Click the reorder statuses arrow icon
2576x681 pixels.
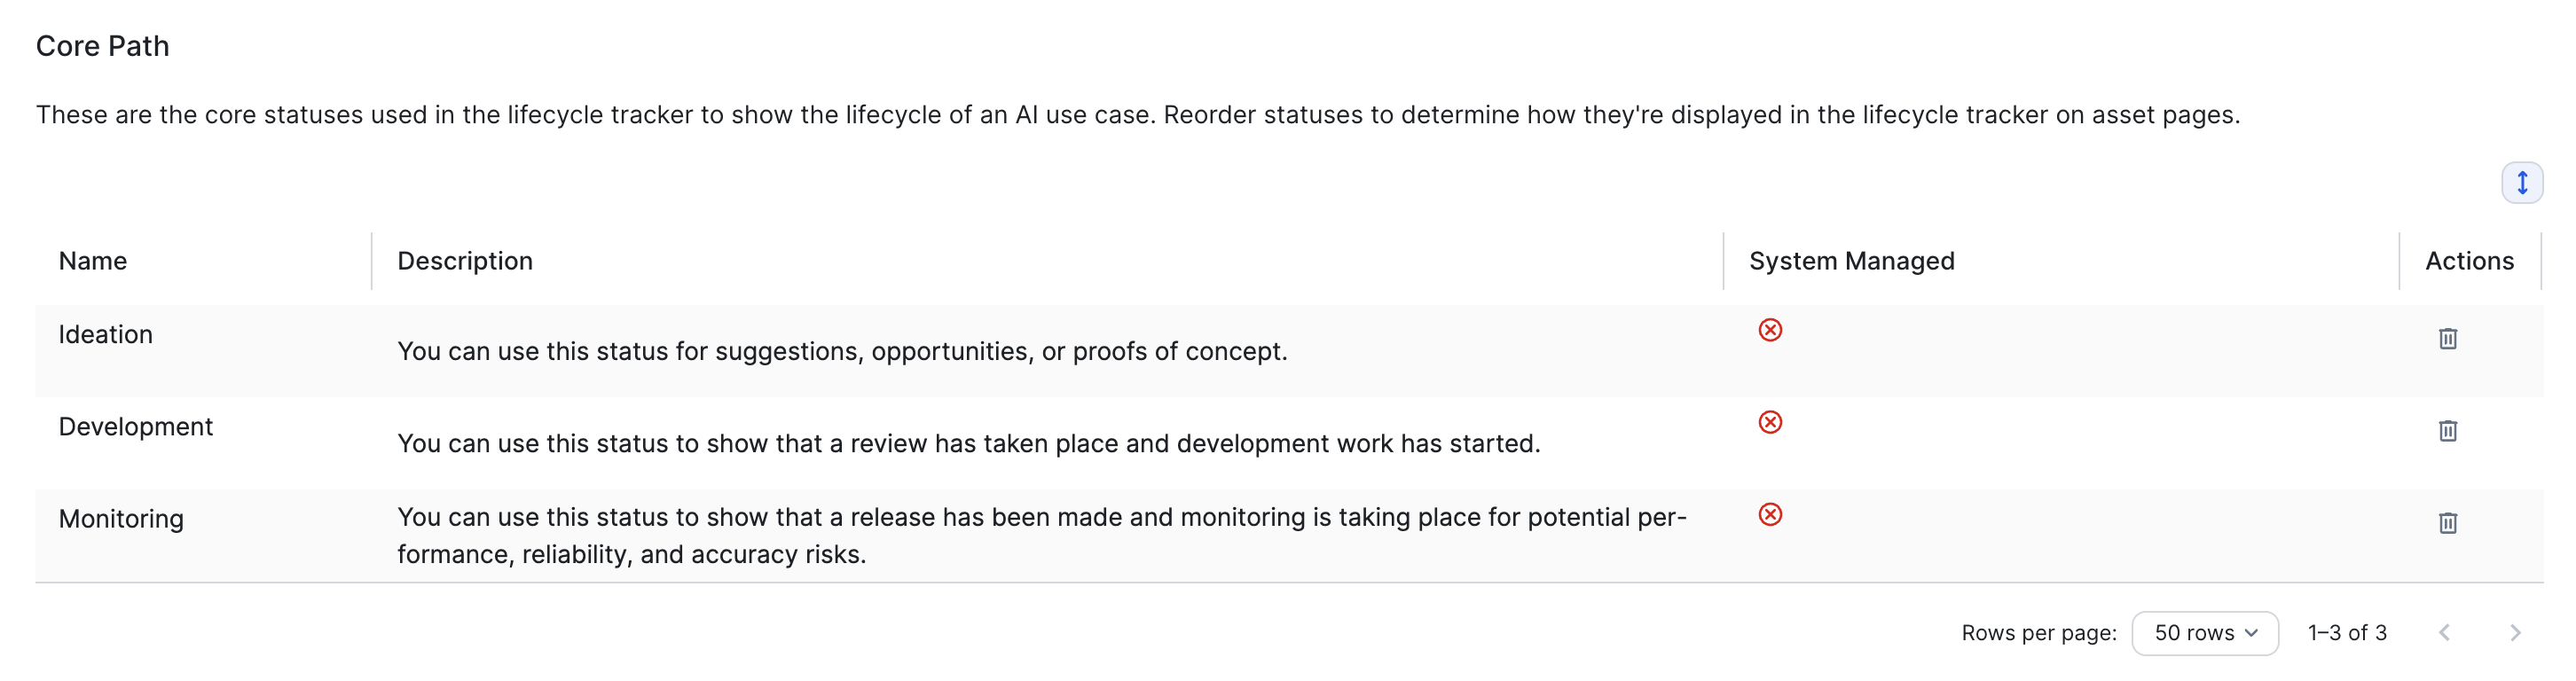(2521, 183)
